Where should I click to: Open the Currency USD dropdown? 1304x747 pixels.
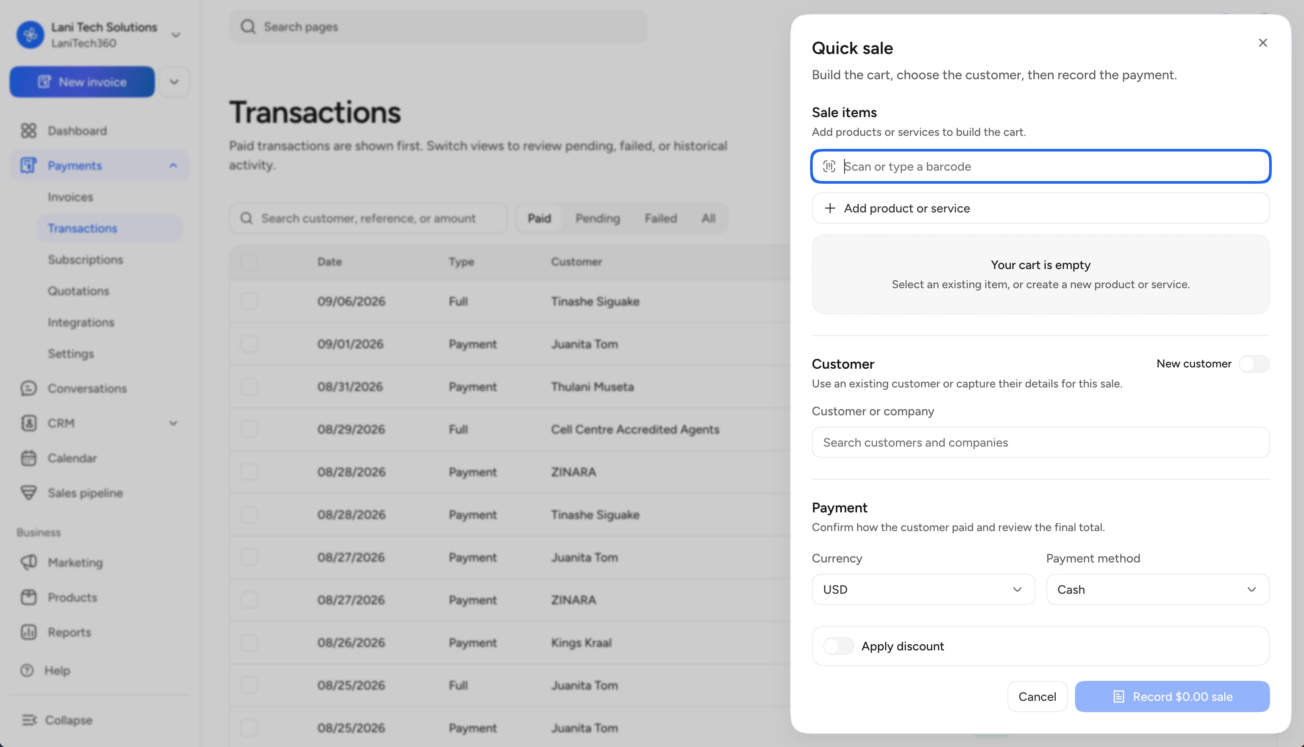pos(923,589)
